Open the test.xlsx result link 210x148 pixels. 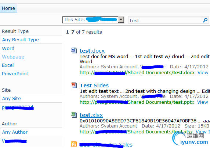91,115
